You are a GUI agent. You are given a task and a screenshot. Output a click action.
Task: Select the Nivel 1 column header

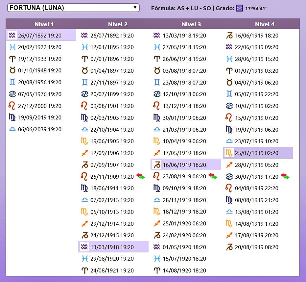(x=44, y=24)
